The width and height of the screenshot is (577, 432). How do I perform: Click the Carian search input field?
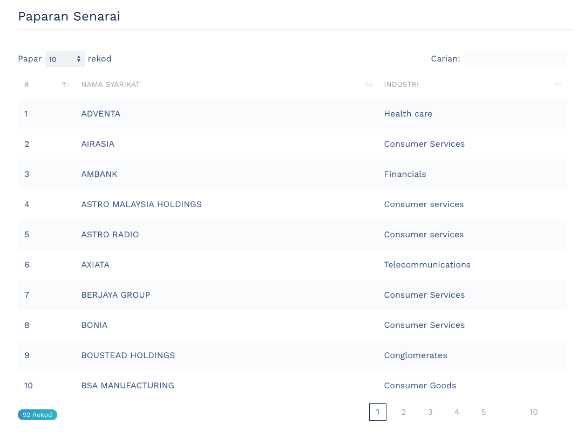515,59
